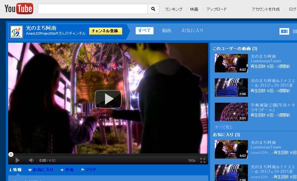This screenshot has height=181, width=297.
Task: Toggle fullscreen with the expand icon
Action: 203,160
